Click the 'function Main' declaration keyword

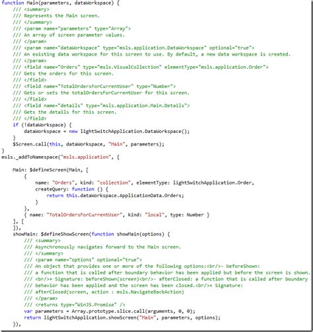(x=13, y=3)
